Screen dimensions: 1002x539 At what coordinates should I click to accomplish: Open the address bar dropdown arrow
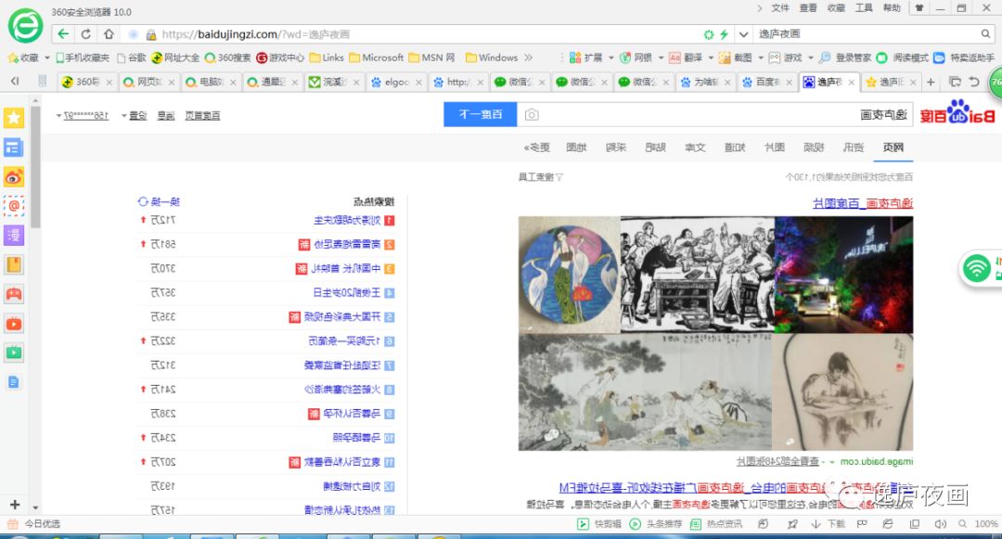tap(743, 34)
